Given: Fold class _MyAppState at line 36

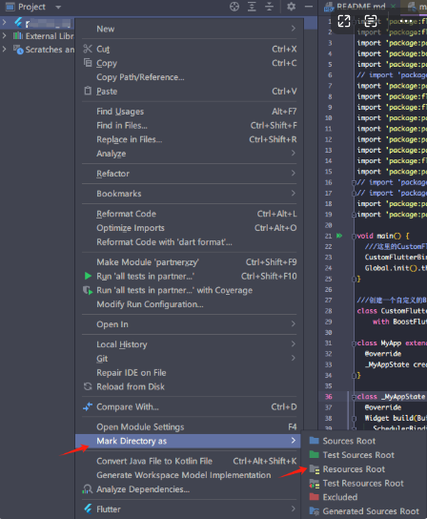Looking at the screenshot, I should pos(354,397).
